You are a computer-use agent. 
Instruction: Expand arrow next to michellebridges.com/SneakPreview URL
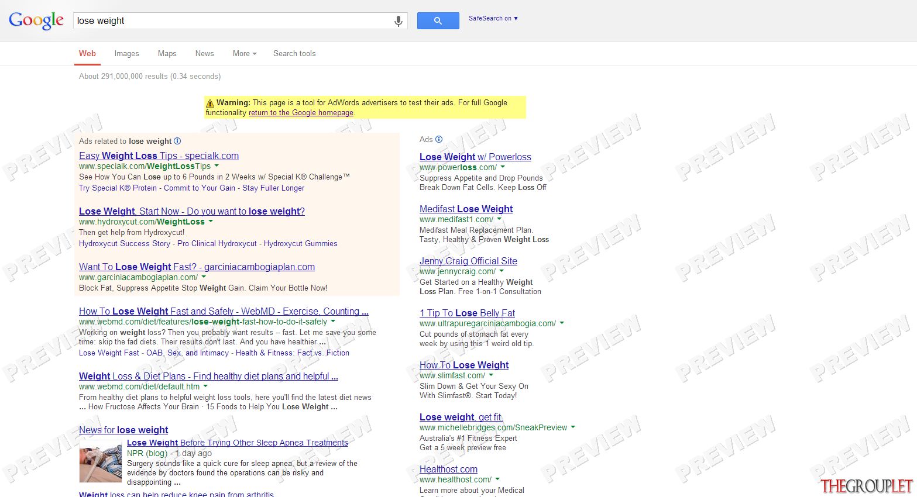[x=573, y=427]
